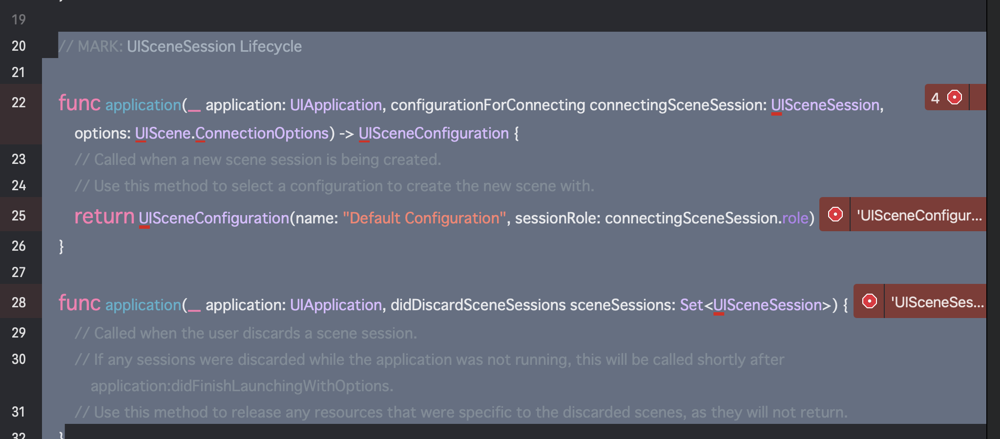This screenshot has height=439, width=1000.
Task: Click the MARK comment 'UISceneSession Lifecycle'
Action: pyautogui.click(x=214, y=46)
